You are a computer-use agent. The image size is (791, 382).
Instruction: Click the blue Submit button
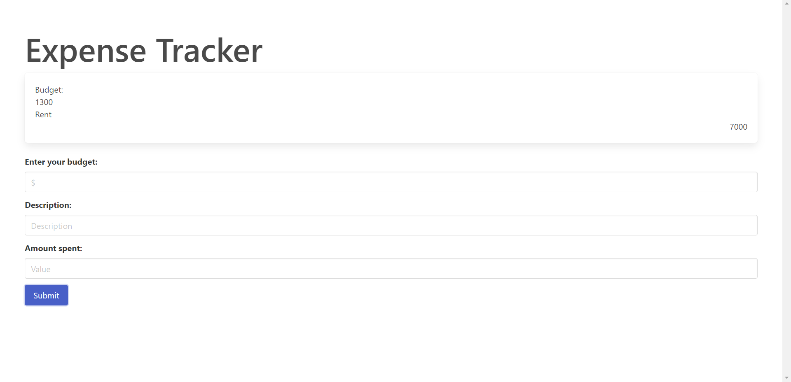tap(46, 295)
